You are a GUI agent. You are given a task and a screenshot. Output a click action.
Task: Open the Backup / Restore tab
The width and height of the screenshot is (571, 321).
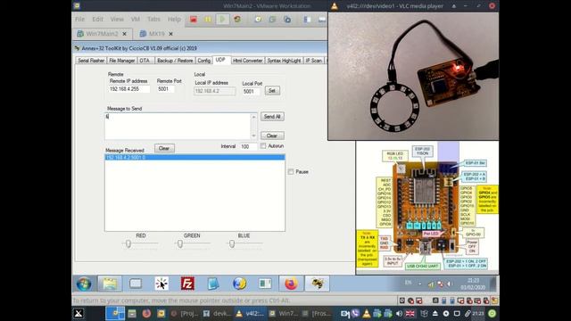coord(175,61)
